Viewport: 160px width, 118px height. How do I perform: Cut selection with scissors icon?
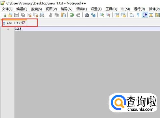click(50, 15)
